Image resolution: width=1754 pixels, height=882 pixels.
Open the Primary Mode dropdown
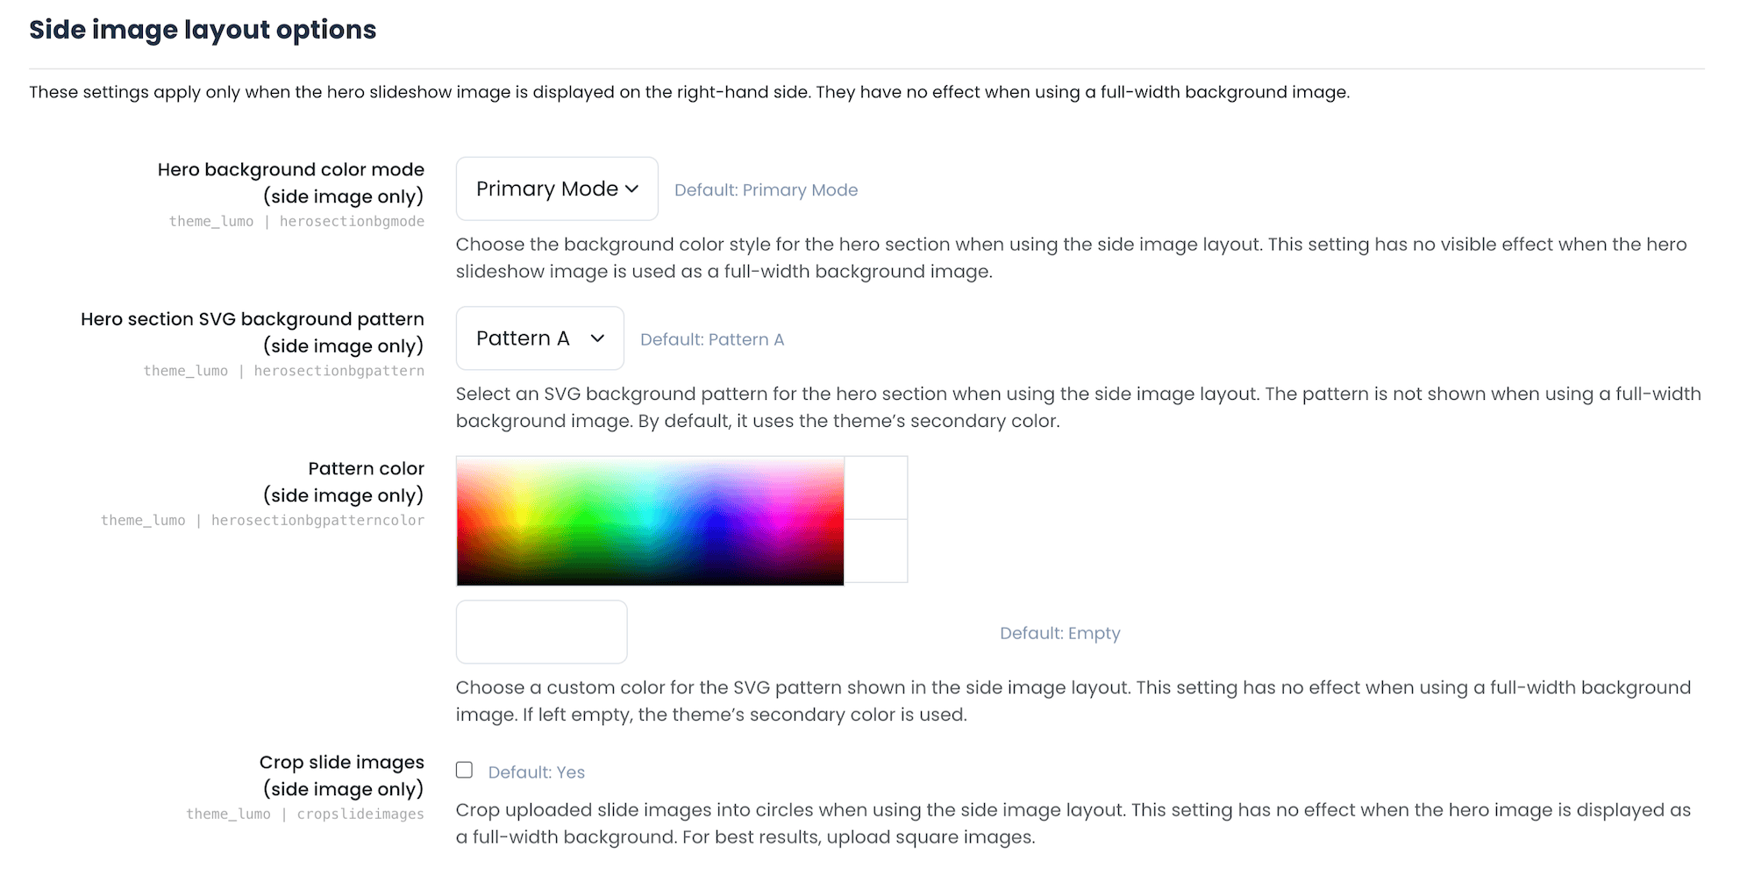556,189
